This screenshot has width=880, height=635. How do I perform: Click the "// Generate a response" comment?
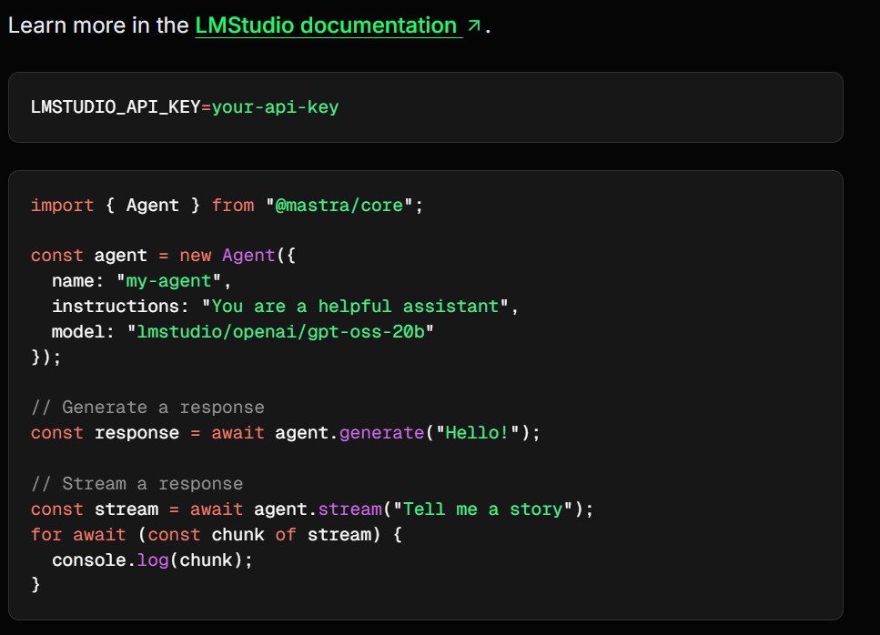(147, 408)
